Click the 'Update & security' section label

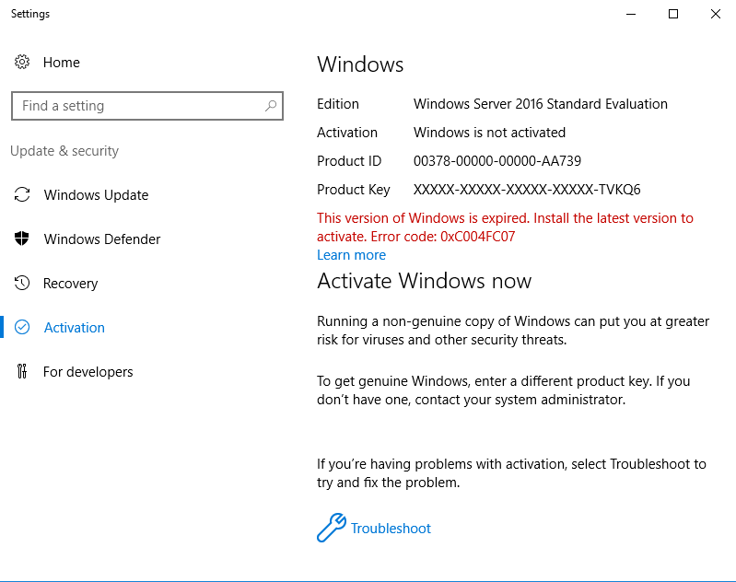click(64, 151)
